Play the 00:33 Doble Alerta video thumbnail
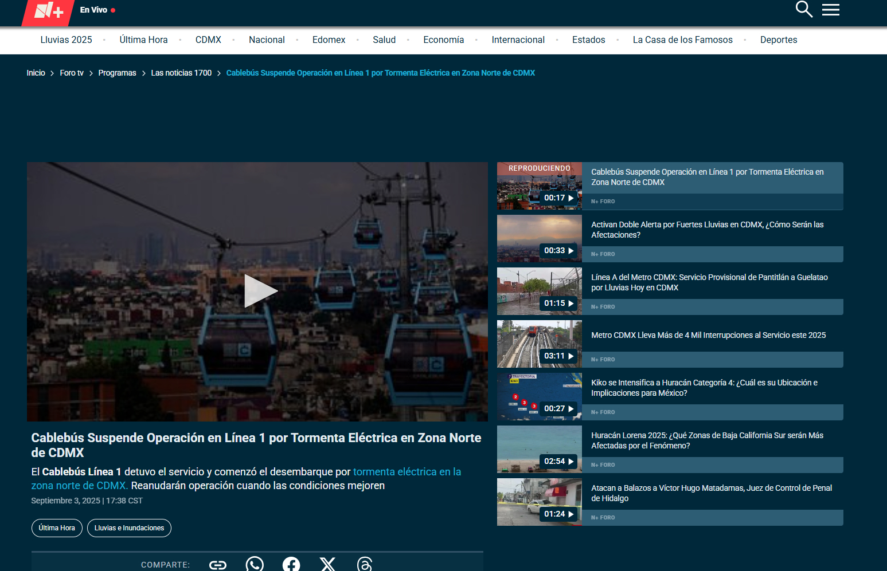 pyautogui.click(x=540, y=238)
